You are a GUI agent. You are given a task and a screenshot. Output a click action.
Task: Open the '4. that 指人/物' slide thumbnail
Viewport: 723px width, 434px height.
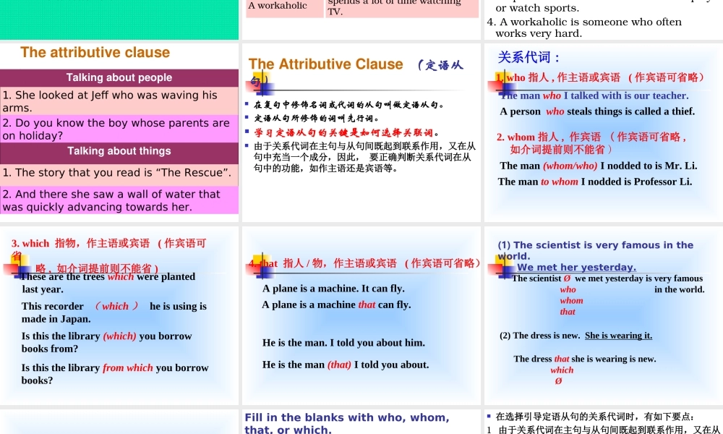(361, 315)
